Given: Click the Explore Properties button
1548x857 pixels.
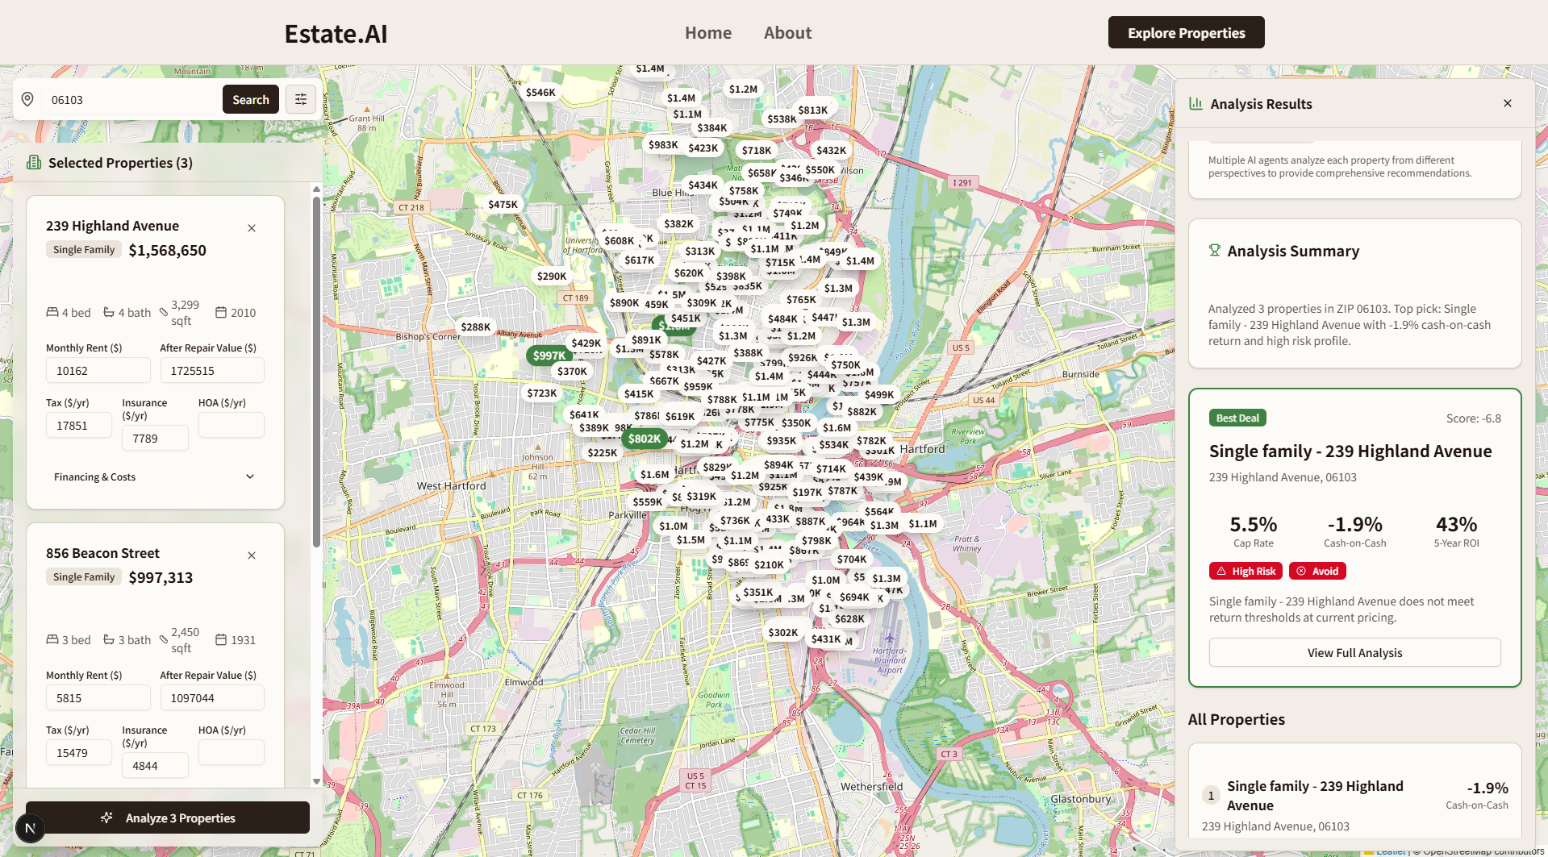Looking at the screenshot, I should pos(1186,32).
